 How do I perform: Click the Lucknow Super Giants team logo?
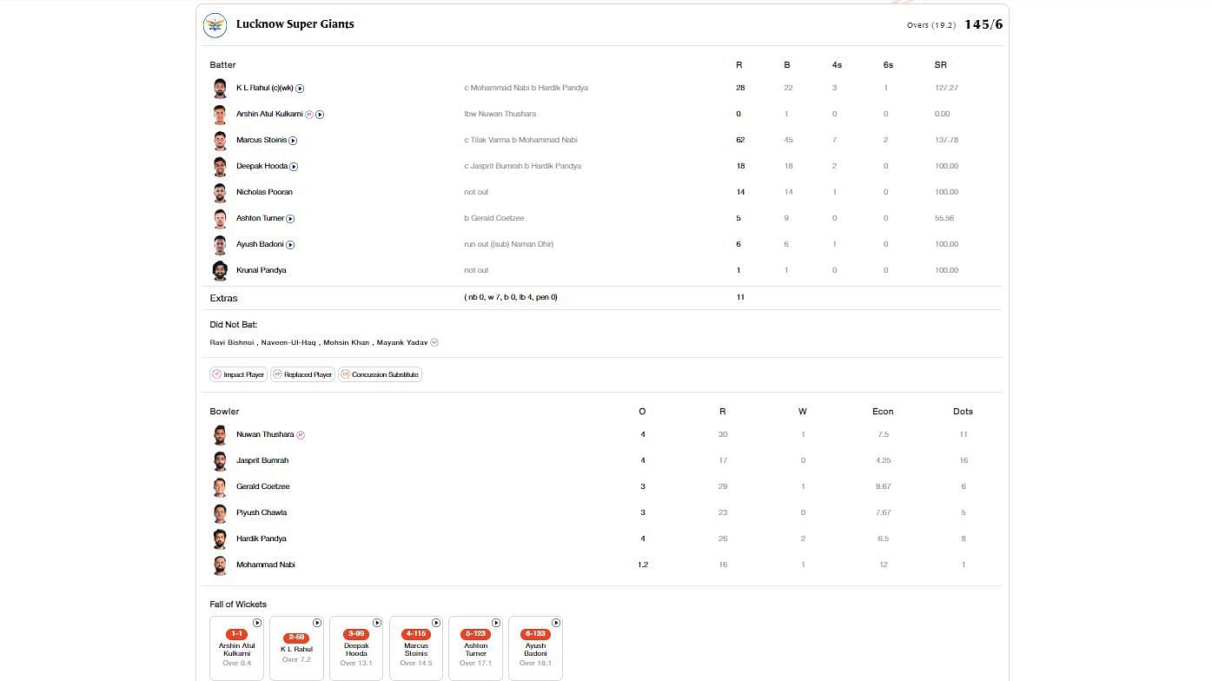[215, 25]
